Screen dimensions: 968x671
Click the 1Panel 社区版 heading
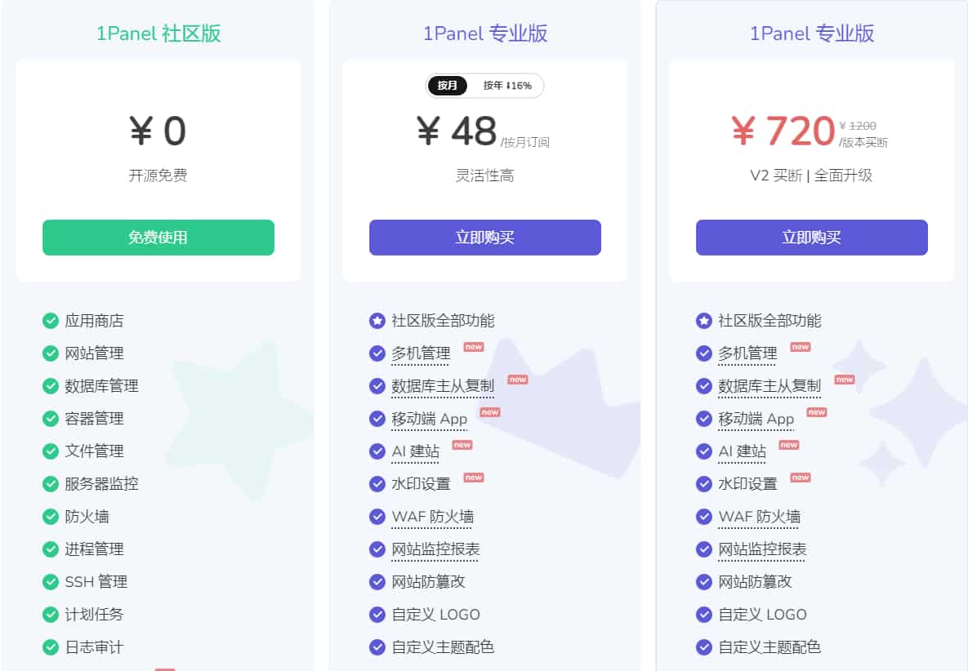158,33
